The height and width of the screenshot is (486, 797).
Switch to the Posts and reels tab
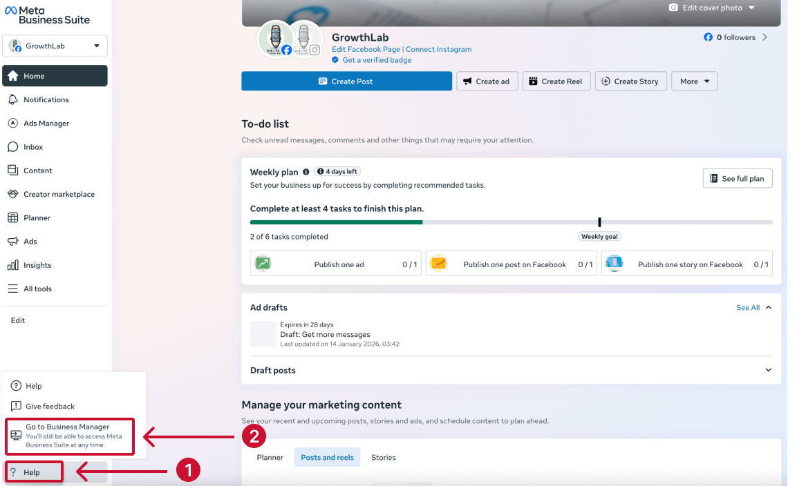click(328, 458)
